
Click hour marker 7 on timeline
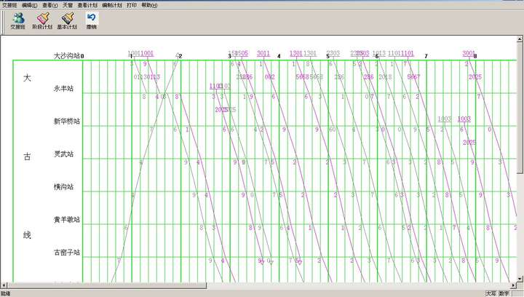[426, 56]
